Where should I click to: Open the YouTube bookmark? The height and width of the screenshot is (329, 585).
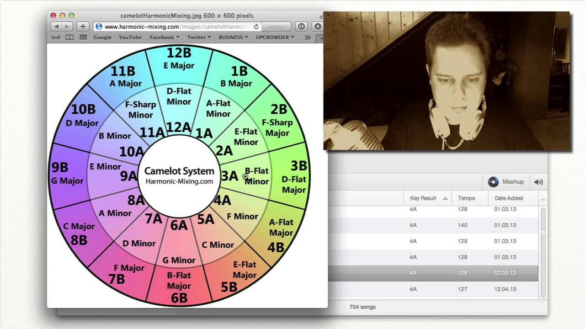(x=130, y=37)
